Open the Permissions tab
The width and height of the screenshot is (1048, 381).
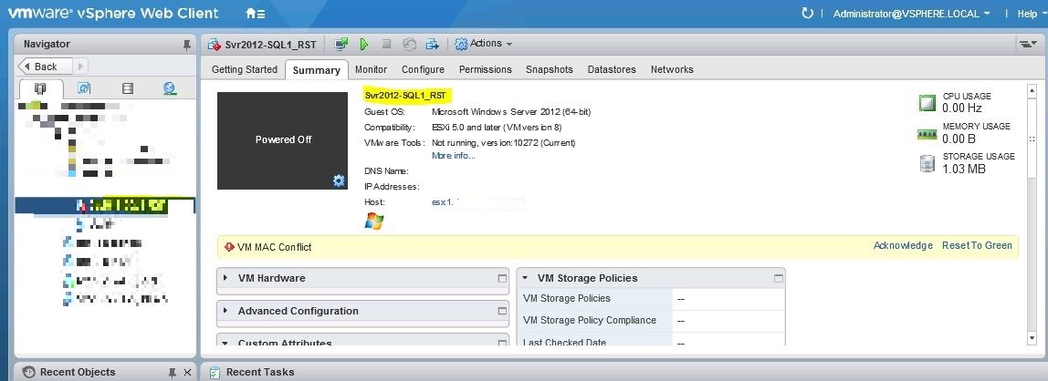(x=486, y=69)
